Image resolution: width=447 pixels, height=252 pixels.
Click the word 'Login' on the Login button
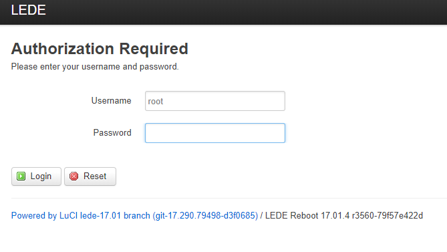[41, 176]
